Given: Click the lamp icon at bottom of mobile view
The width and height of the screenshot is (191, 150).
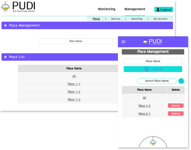Looking at the screenshot, I should tap(153, 142).
